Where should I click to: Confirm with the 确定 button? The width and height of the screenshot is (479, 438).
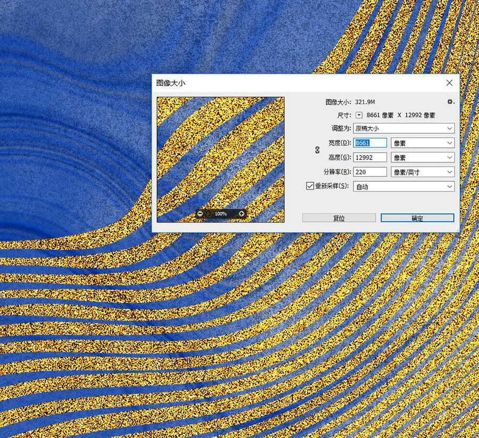tap(418, 218)
